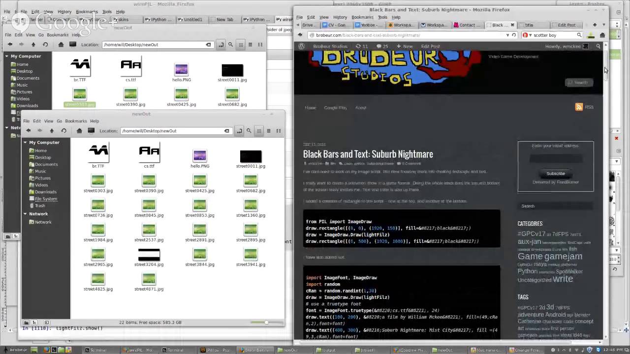Select street1360.jpg in front newOut window

(251, 208)
